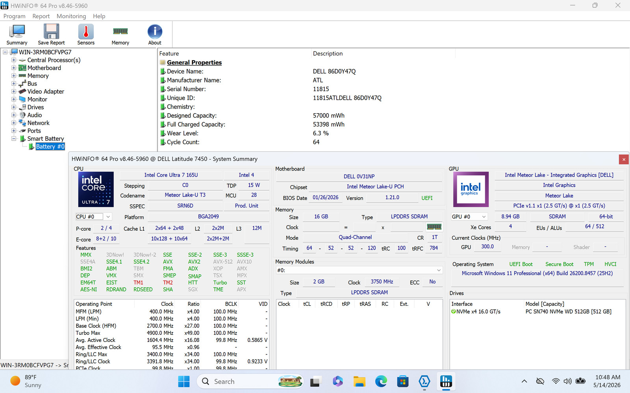Screen dimensions: 630x393
Task: Expand Central Processor(s) tree node
Action: point(14,60)
